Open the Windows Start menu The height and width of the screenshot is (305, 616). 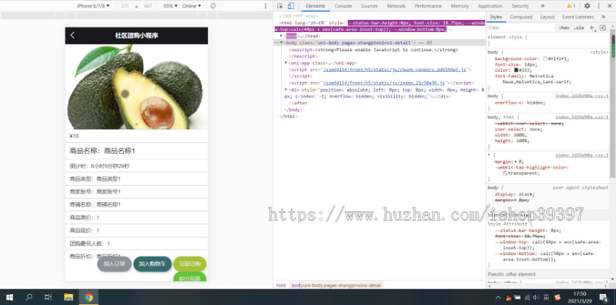coord(10,297)
